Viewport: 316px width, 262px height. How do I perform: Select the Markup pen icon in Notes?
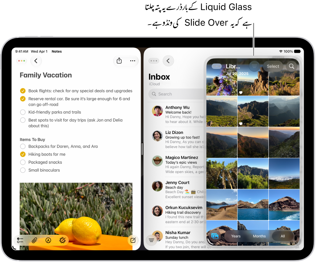coord(48,240)
